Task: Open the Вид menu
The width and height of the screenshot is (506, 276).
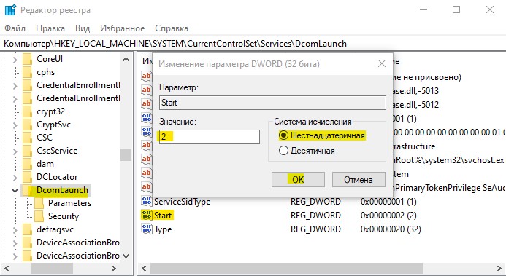Action: pos(83,28)
